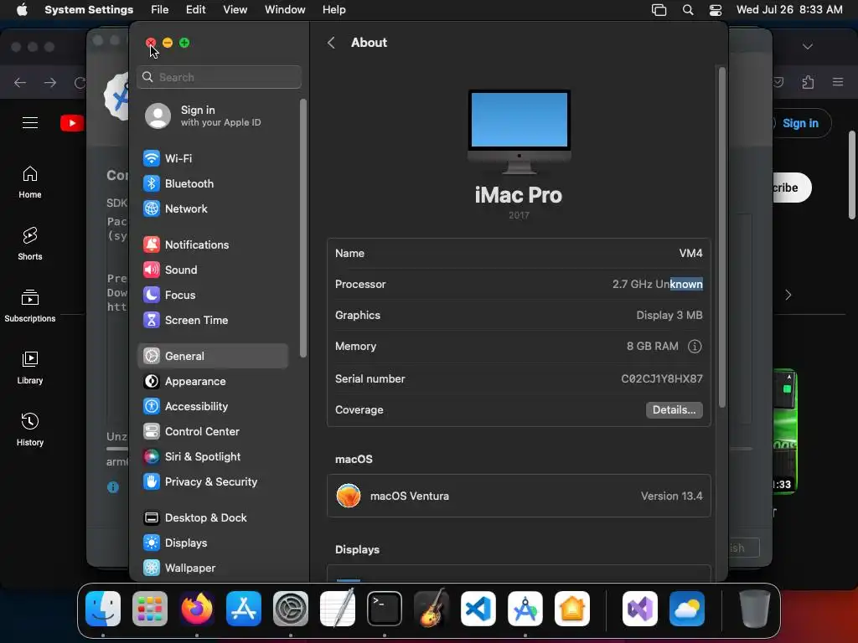858x643 pixels.
Task: Open YouTube Library in Firefox
Action: tap(30, 368)
